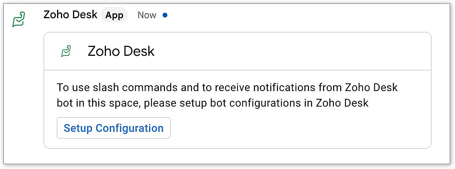Click the blue unread dot indicator
The image size is (455, 169).
(165, 16)
